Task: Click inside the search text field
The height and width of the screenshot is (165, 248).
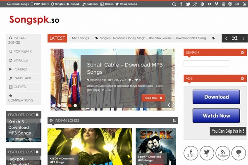Action: (206, 63)
